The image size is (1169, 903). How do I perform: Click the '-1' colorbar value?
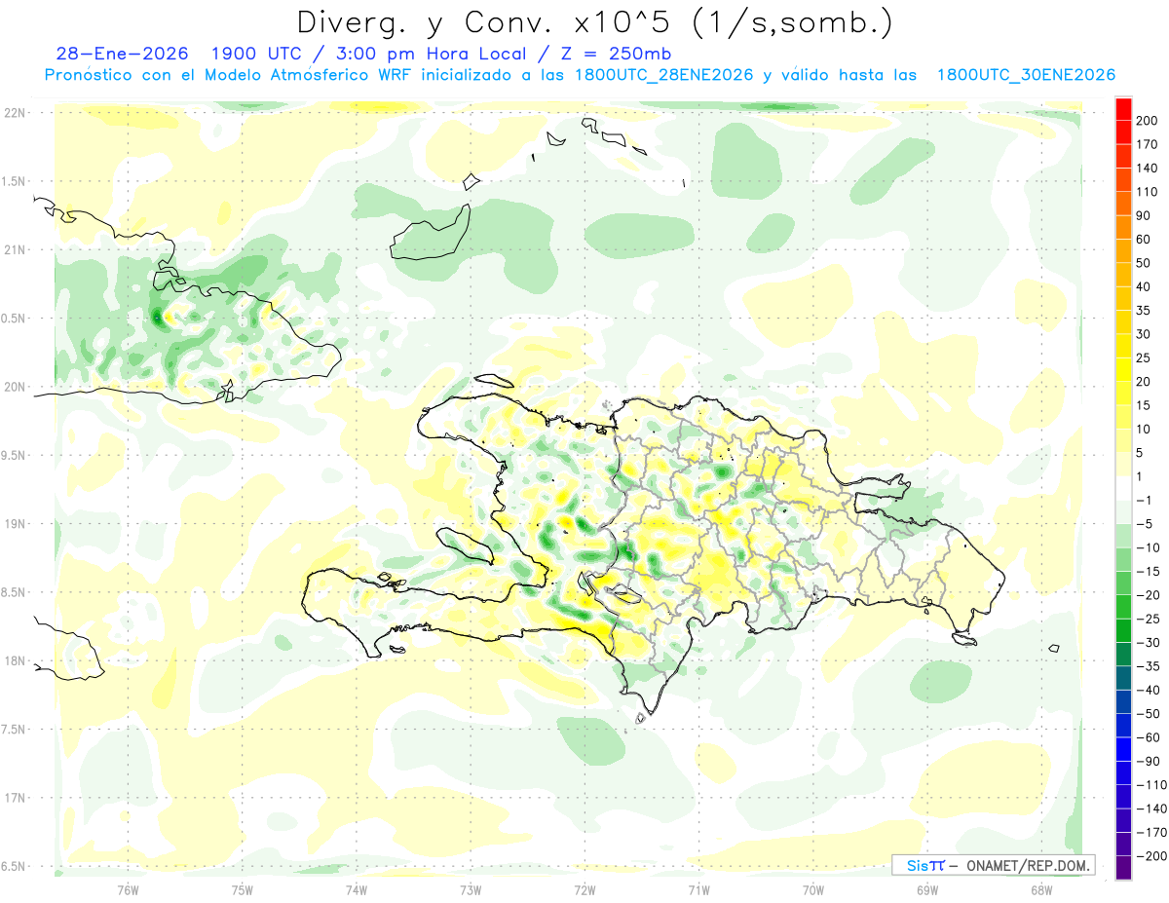tap(1144, 500)
